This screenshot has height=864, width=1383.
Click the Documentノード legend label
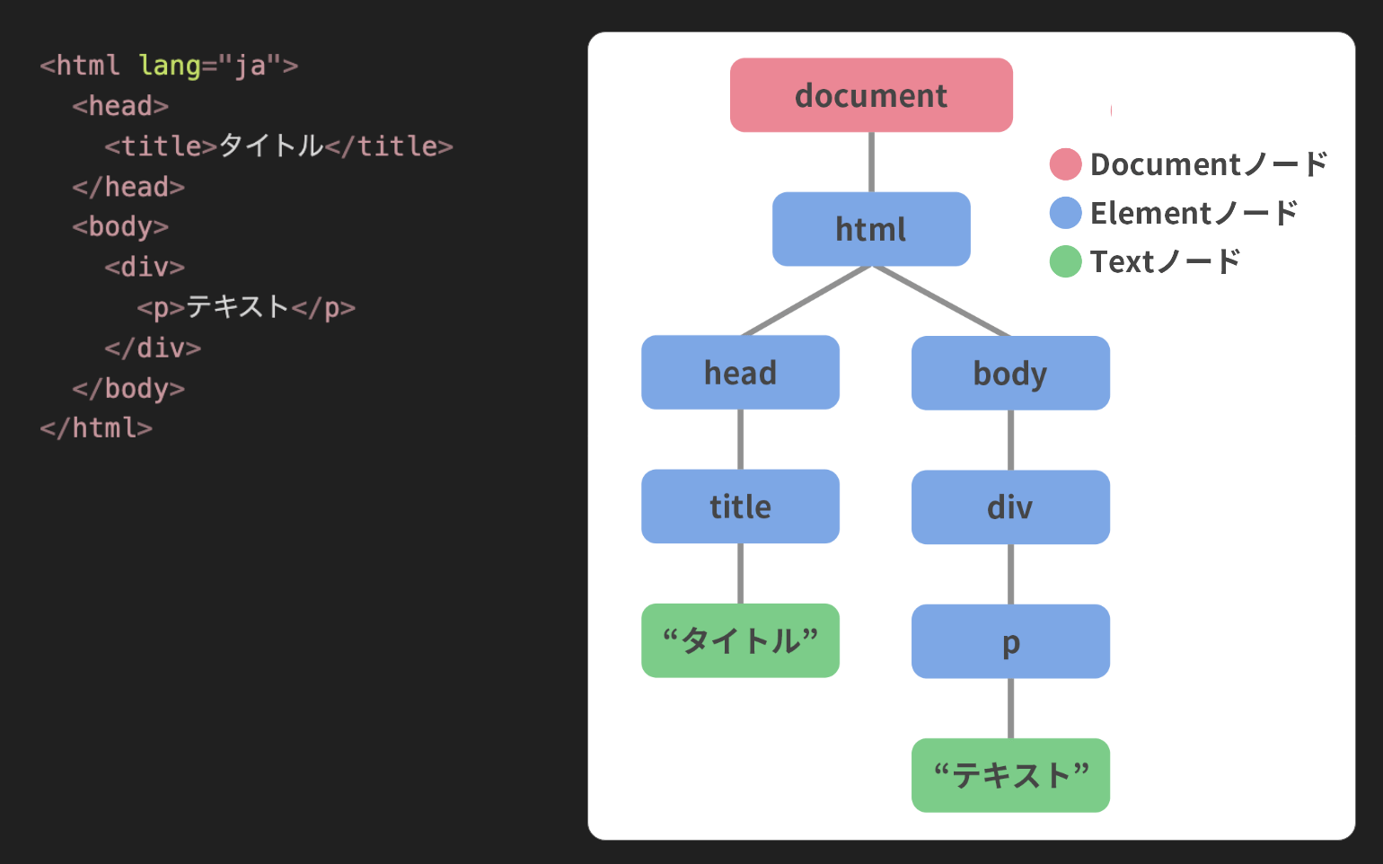point(1209,164)
